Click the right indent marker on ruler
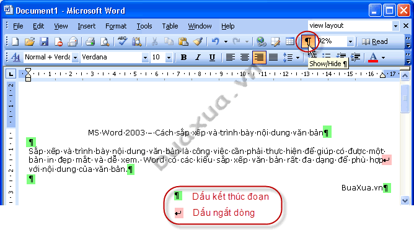The width and height of the screenshot is (414, 230). click(x=382, y=75)
